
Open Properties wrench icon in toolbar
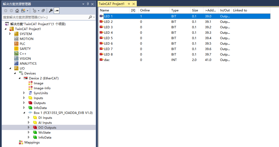(51, 11)
